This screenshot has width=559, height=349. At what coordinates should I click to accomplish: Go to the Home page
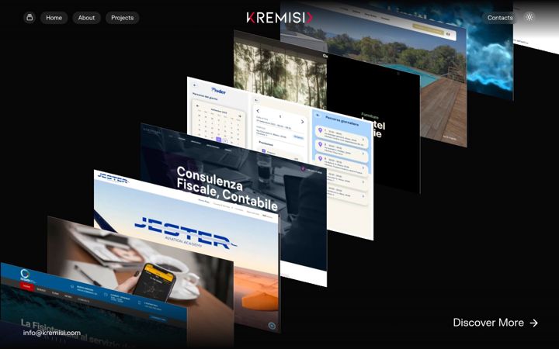[54, 18]
